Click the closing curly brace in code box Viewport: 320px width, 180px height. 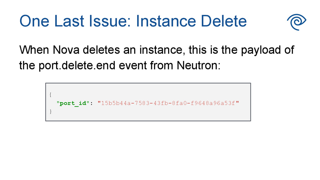[x=50, y=112]
